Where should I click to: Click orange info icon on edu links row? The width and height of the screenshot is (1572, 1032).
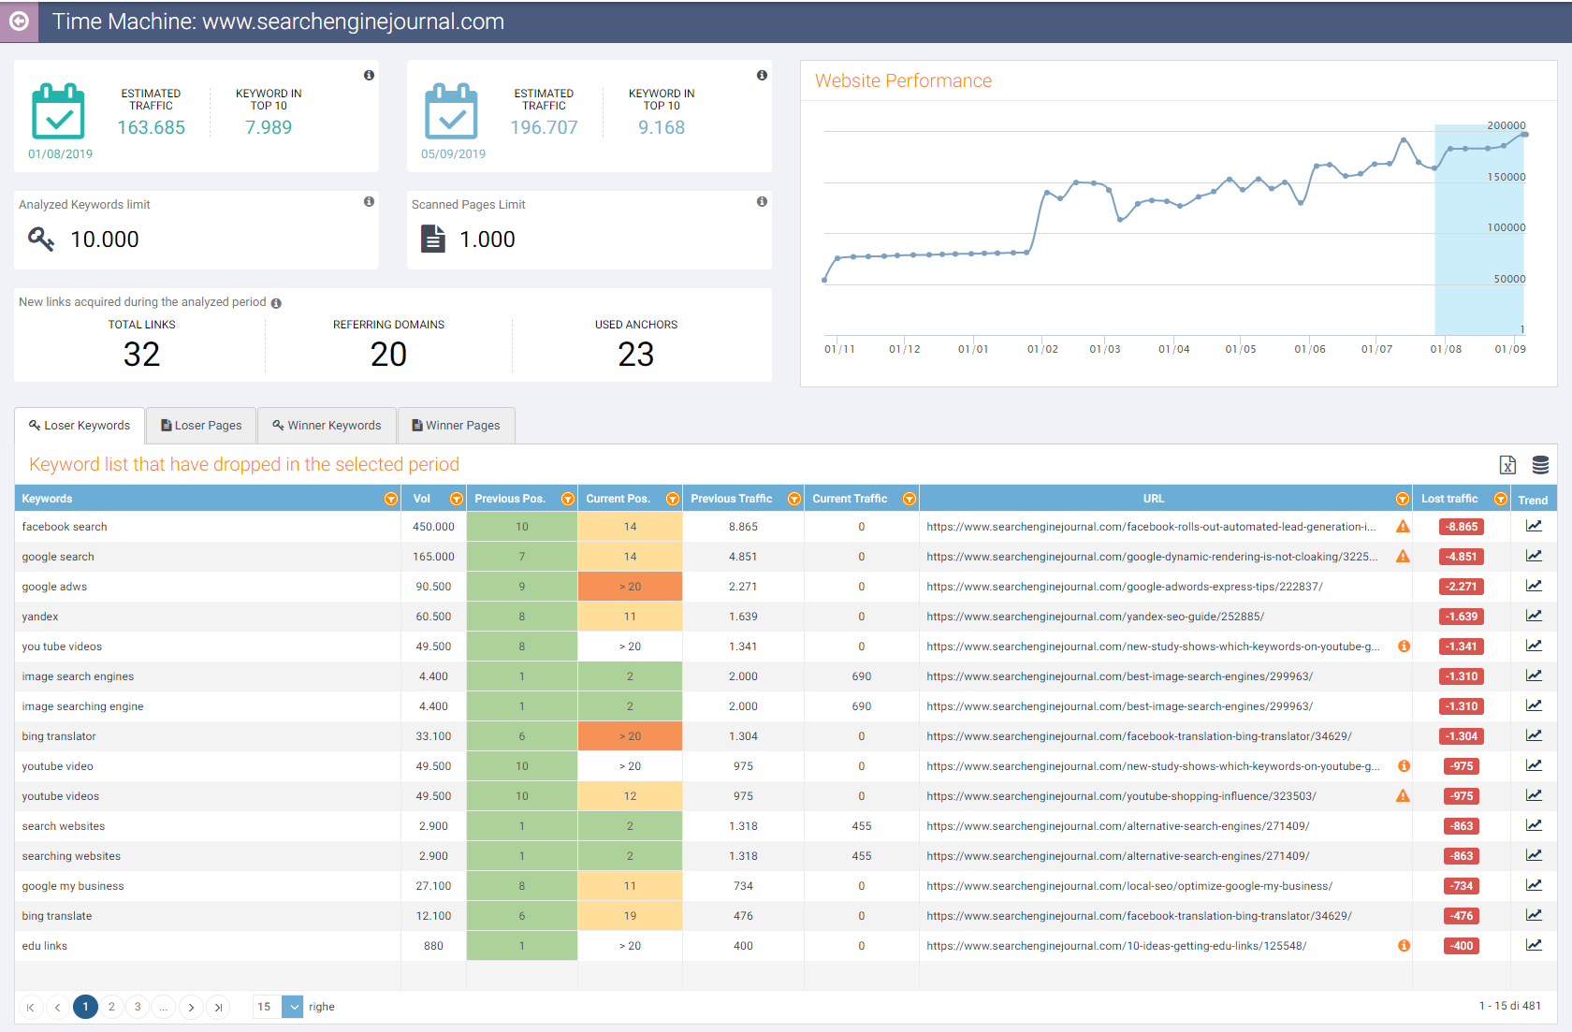point(1404,946)
